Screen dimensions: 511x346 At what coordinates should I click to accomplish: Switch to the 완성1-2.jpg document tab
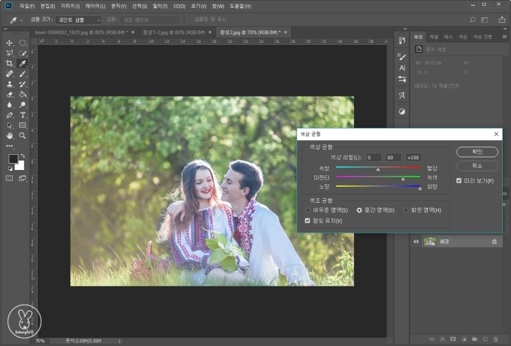pyautogui.click(x=172, y=31)
